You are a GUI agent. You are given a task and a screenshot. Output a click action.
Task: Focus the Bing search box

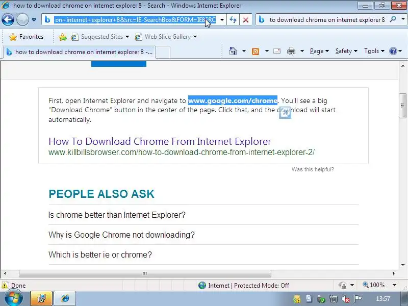(327, 20)
